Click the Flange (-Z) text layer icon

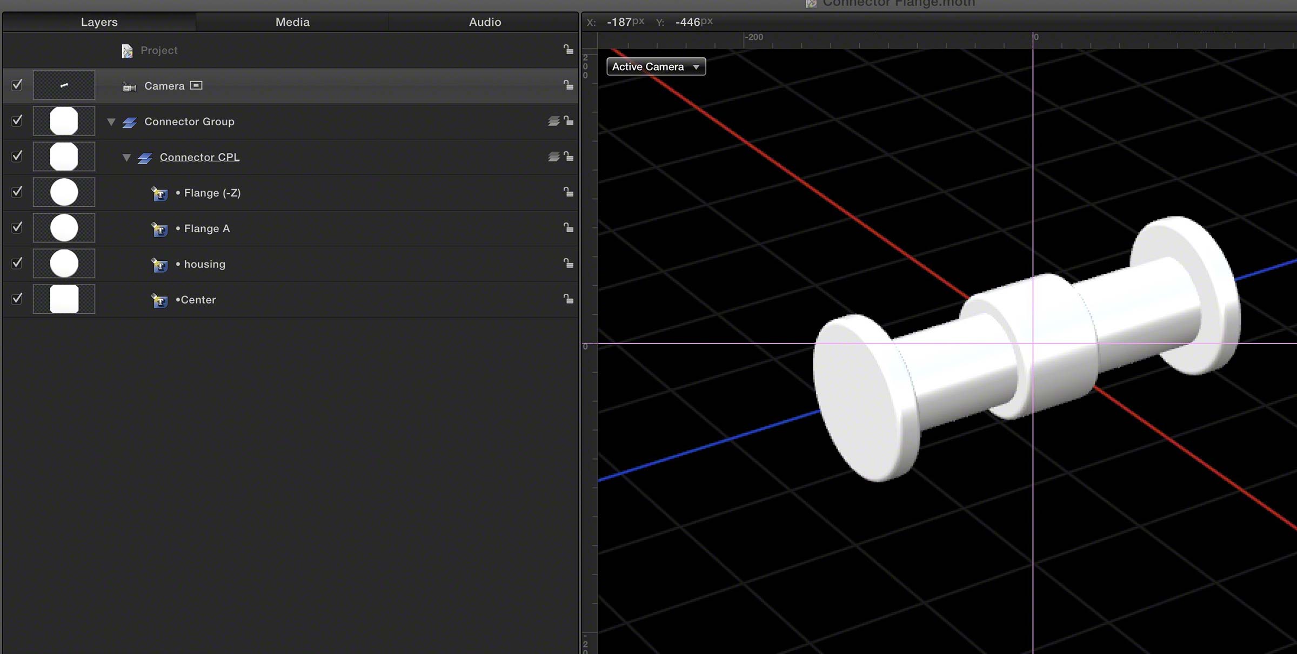click(x=159, y=193)
